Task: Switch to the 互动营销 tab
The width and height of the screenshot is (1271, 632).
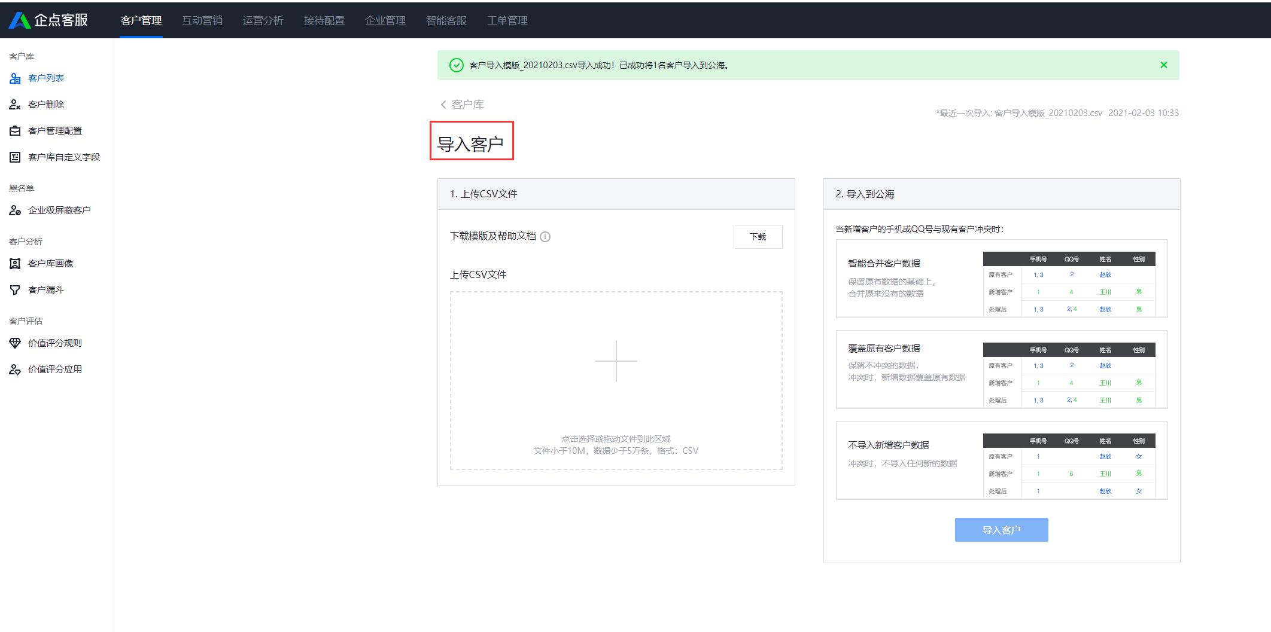Action: 202,20
